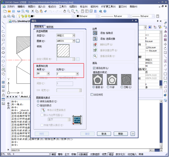Open the scale dropdown showing 2

click(x=77, y=74)
